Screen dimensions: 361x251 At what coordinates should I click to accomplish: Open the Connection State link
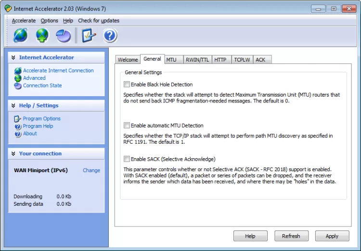coord(42,86)
